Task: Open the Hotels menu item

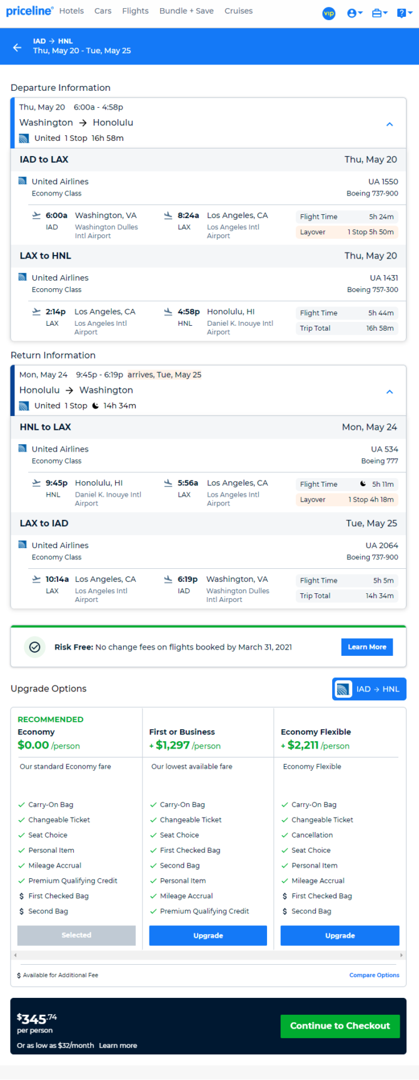Action: pyautogui.click(x=71, y=11)
